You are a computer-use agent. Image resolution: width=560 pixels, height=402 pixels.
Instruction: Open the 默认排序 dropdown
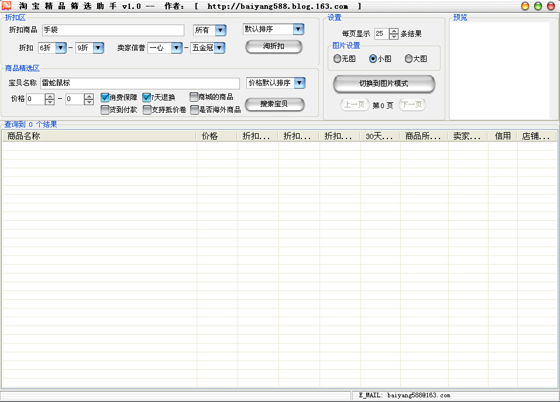(298, 29)
